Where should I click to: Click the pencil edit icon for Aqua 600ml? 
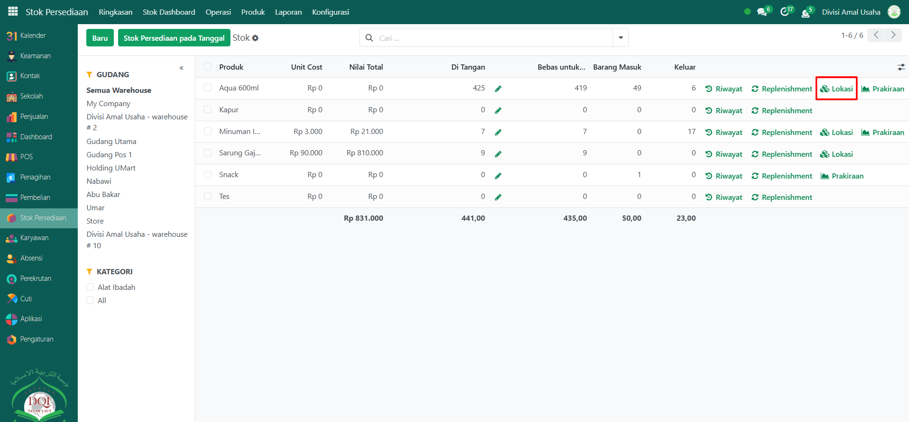498,89
